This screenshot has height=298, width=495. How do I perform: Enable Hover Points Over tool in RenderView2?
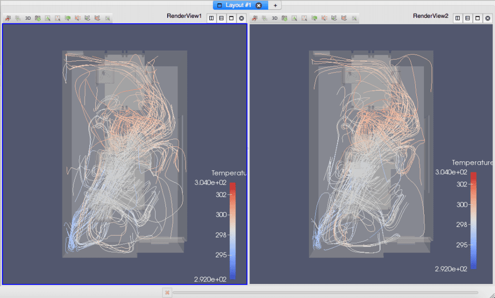354,18
